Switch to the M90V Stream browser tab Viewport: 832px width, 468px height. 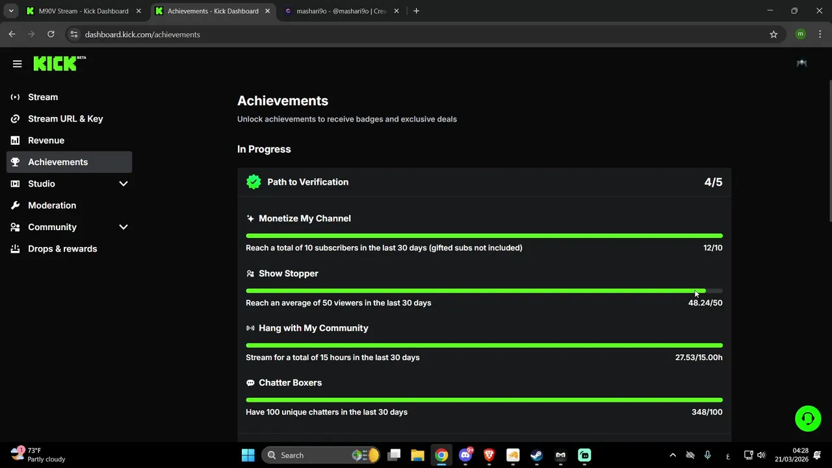[x=83, y=11]
